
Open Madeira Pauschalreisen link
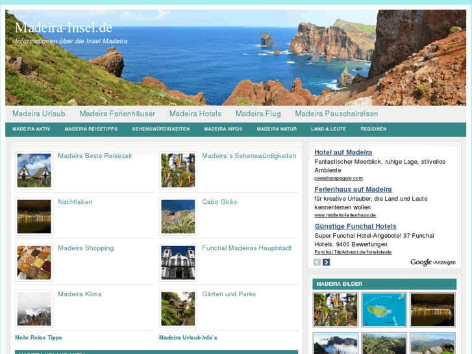(336, 114)
